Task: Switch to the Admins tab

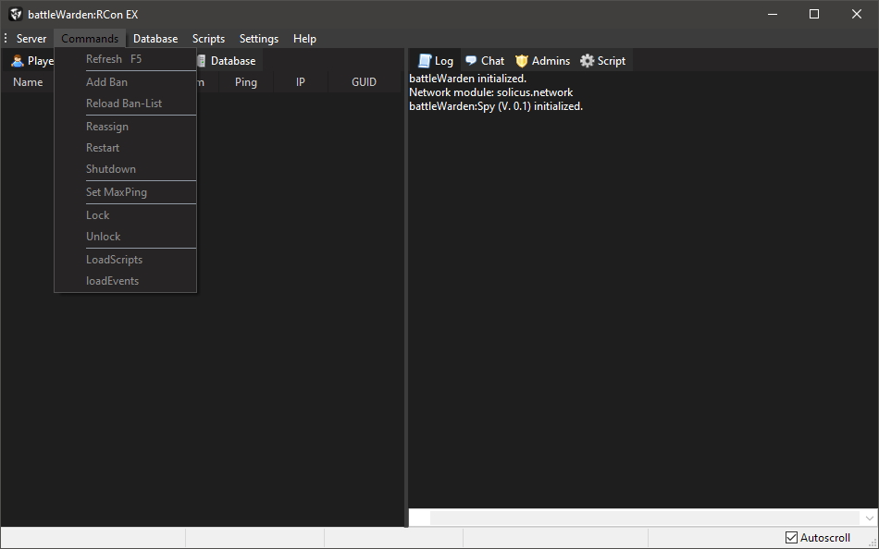Action: pyautogui.click(x=542, y=60)
